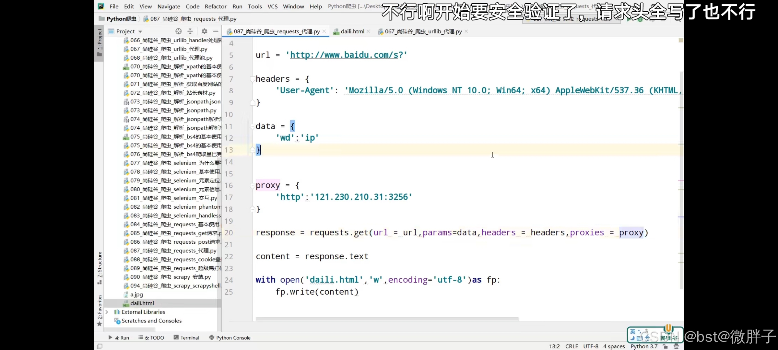
Task: Click fold marker at proxy closing brace
Action: (x=252, y=209)
